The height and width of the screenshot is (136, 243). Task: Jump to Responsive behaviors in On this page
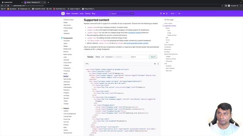pos(171,54)
